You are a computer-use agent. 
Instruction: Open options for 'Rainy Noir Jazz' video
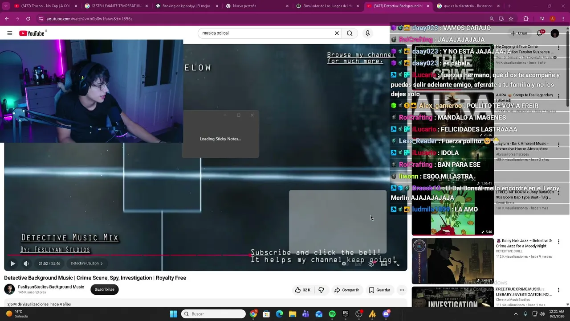click(x=558, y=242)
